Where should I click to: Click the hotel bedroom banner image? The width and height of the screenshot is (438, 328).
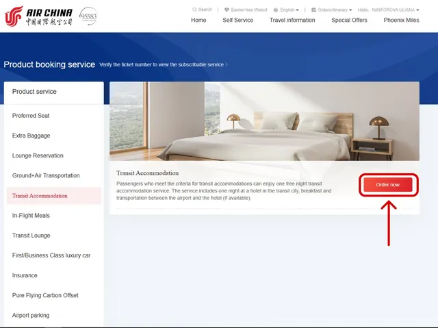pyautogui.click(x=264, y=121)
